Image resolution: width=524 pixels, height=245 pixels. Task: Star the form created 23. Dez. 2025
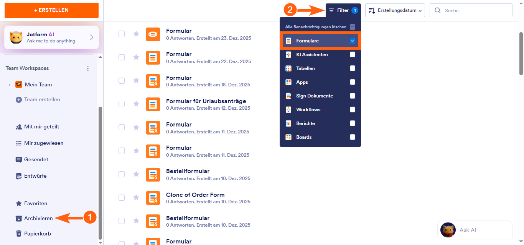tap(136, 34)
